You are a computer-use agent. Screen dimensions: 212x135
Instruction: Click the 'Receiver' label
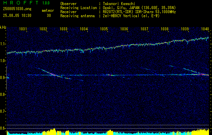tap(68, 12)
